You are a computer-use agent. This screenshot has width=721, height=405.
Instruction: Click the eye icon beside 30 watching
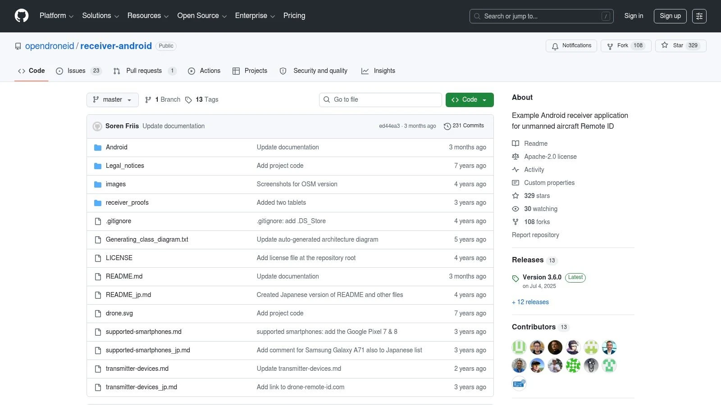[516, 209]
